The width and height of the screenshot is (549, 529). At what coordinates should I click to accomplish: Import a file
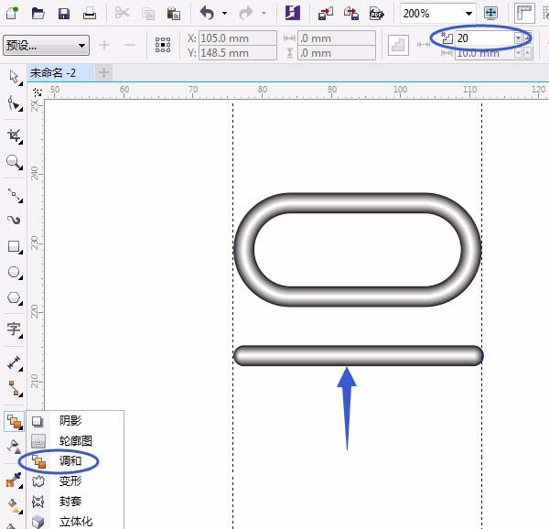click(x=325, y=14)
